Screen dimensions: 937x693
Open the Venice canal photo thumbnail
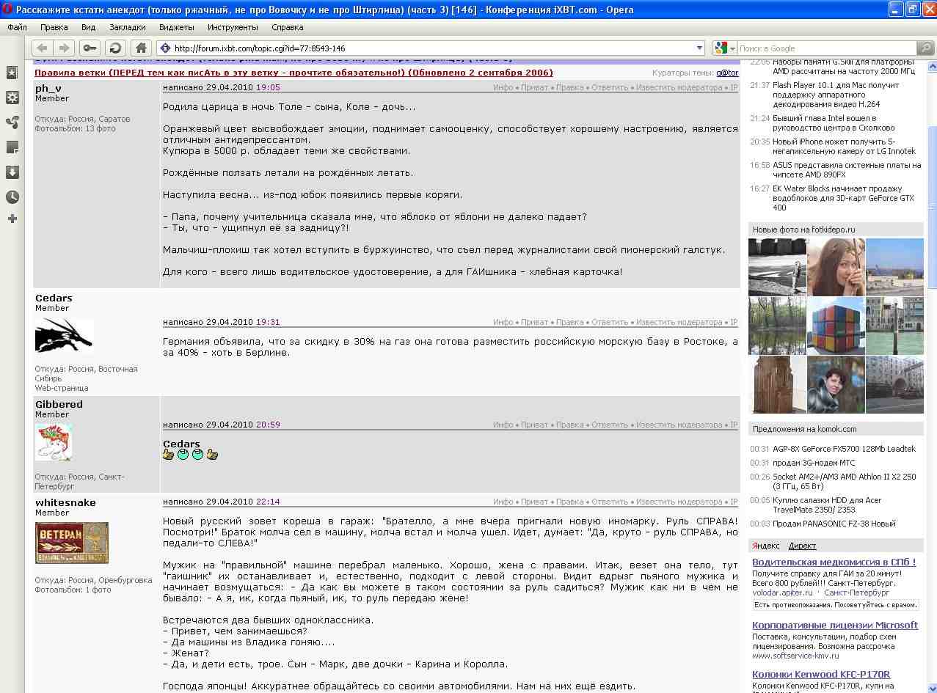[894, 326]
